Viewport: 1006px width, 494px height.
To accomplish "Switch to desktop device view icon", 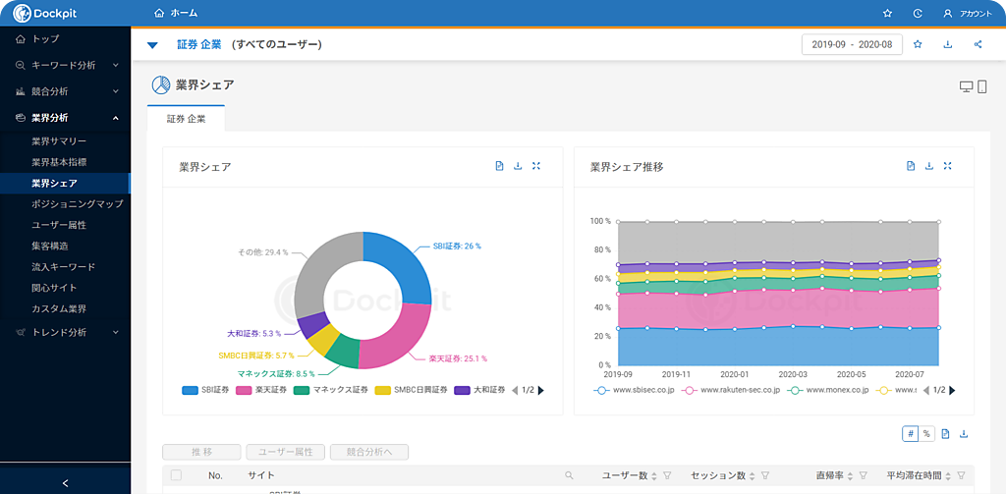I will point(966,86).
